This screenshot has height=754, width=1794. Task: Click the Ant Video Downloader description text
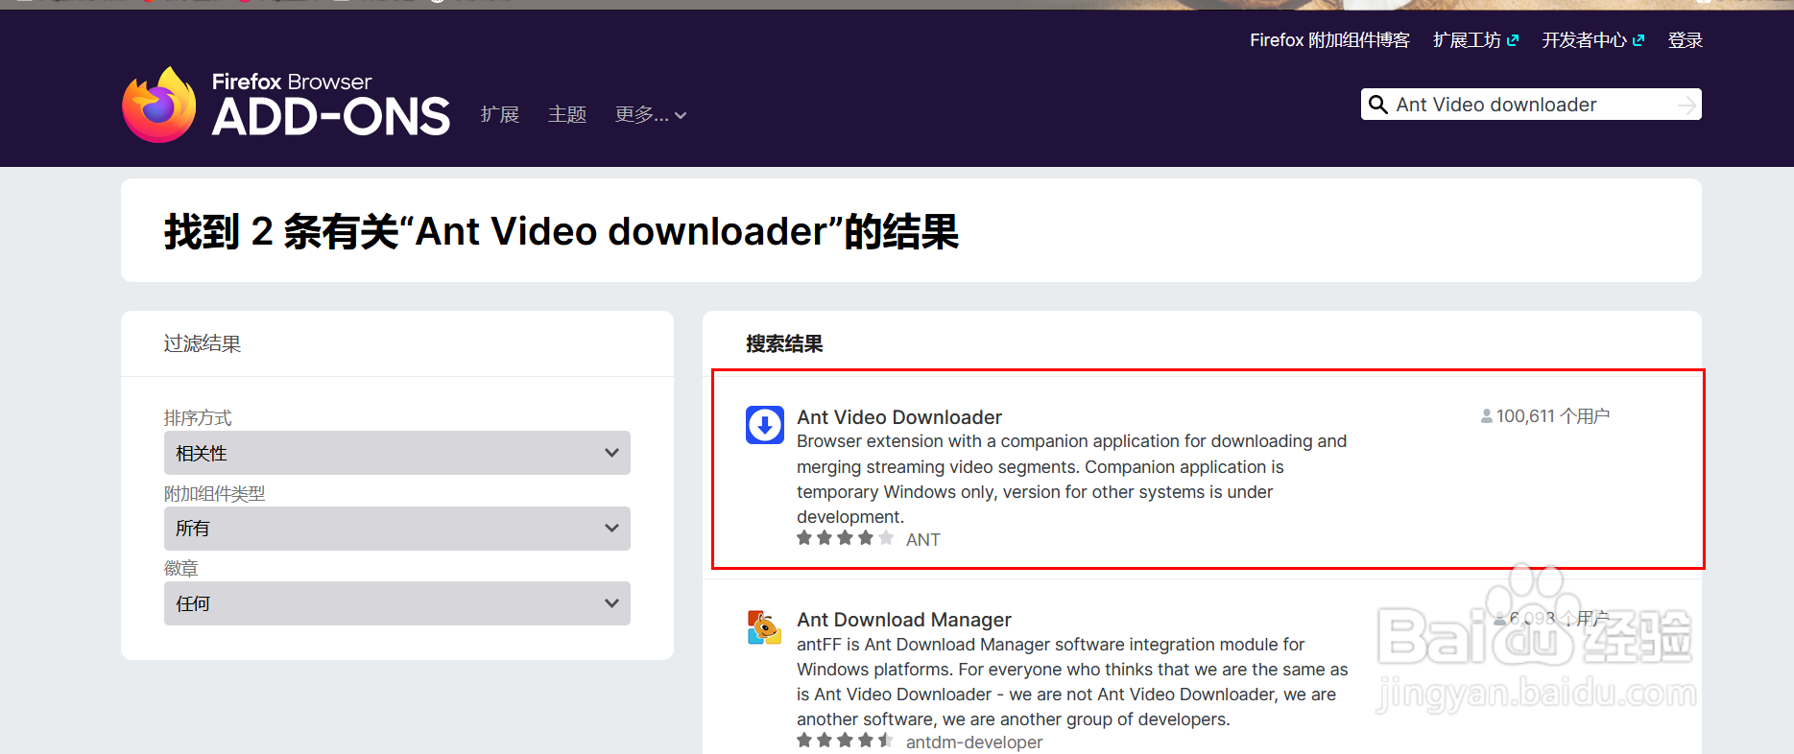(1072, 479)
